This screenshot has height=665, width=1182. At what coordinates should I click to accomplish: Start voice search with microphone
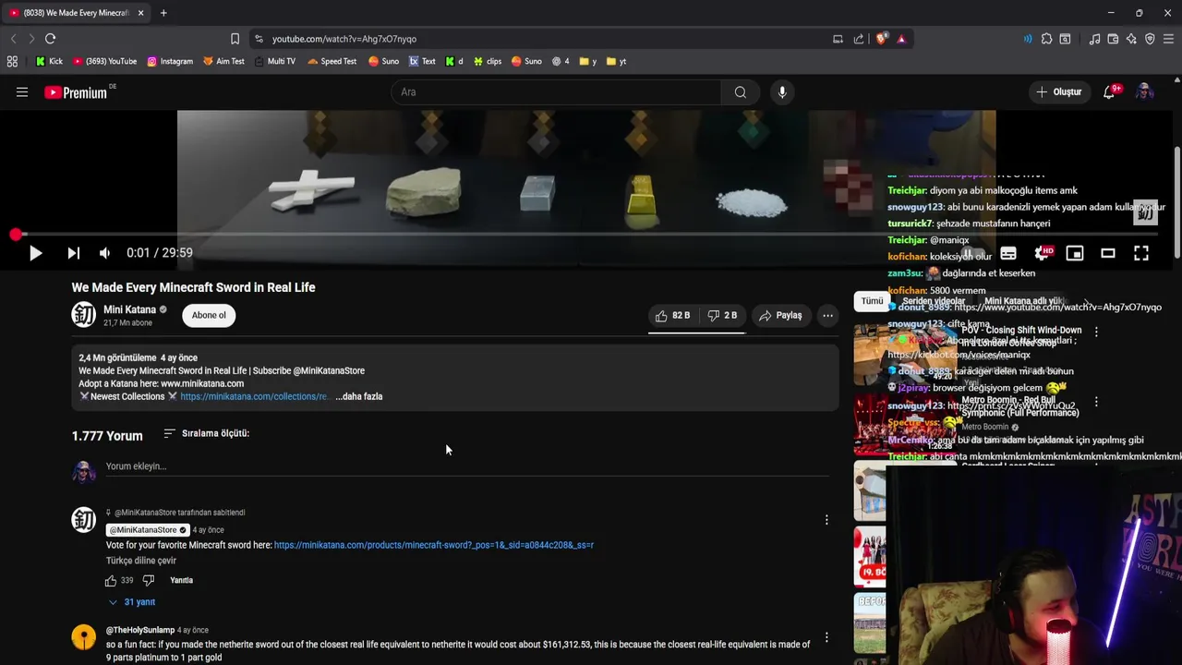point(782,92)
